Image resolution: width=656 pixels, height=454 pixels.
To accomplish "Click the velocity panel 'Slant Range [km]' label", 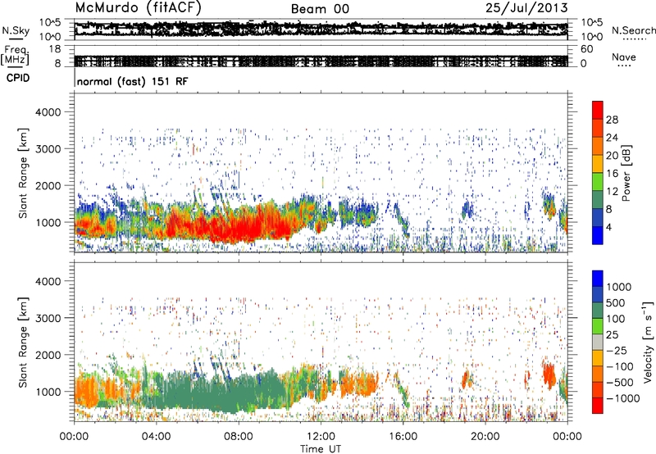I will click(x=23, y=342).
